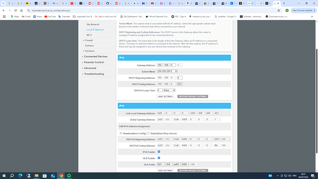Image resolution: width=318 pixels, height=179 pixels.
Task: Reload the router configuration page
Action: tap(15, 10)
